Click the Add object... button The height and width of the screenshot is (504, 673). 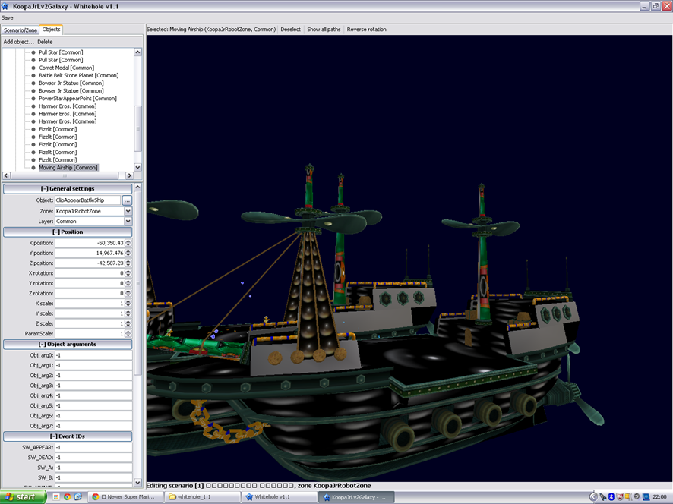tap(19, 42)
